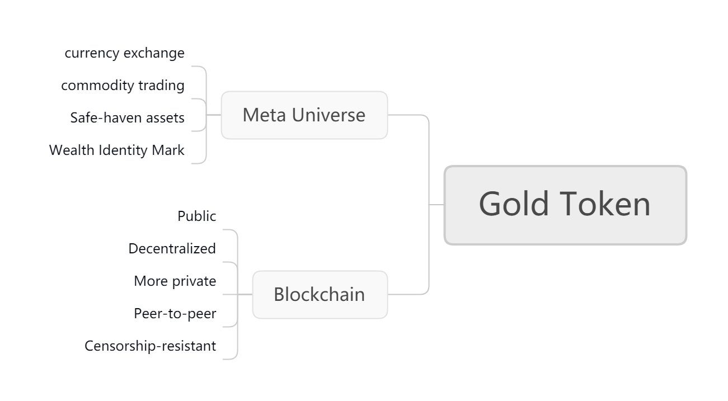
Task: Click the vertical connector between both branches
Action: point(429,205)
